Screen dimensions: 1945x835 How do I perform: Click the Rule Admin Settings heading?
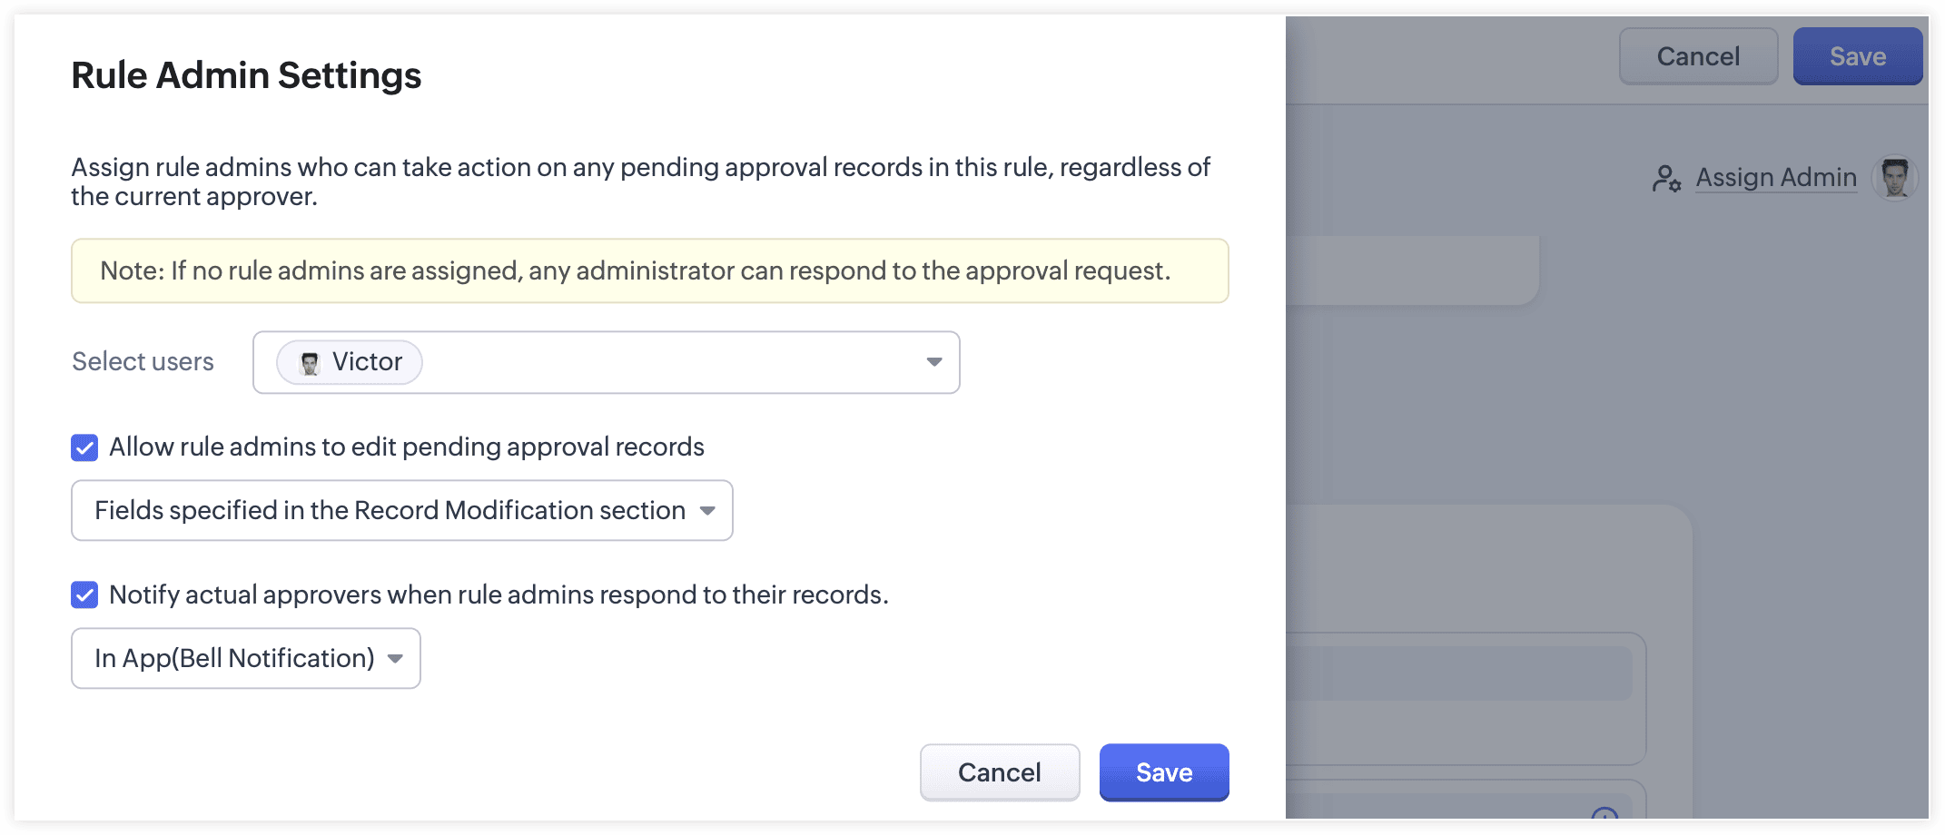coord(246,75)
